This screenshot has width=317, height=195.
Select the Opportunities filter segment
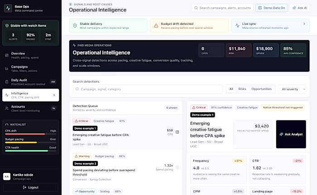point(262,89)
